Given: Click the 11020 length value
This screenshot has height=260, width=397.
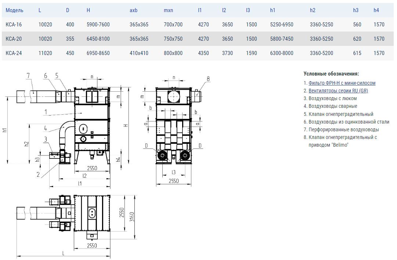Looking at the screenshot, I should 45,53.
